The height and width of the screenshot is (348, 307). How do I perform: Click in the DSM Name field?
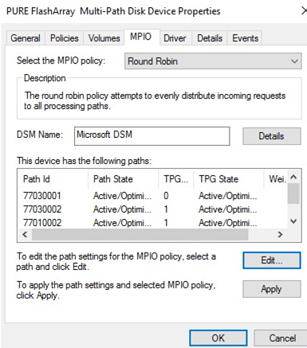click(x=152, y=136)
